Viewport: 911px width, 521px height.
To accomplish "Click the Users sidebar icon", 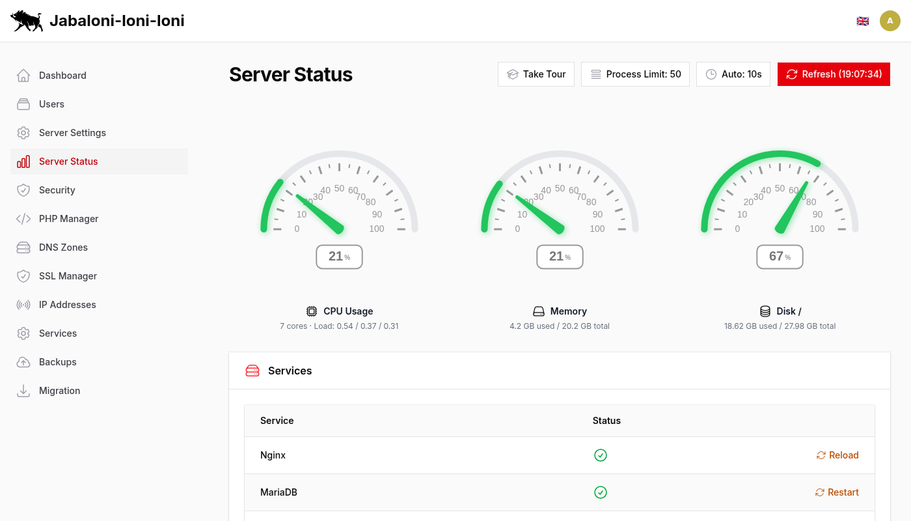I will point(23,104).
